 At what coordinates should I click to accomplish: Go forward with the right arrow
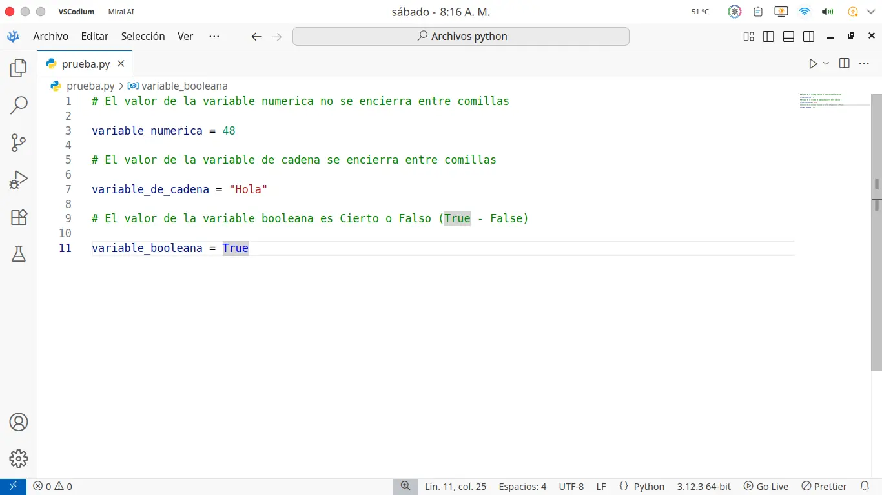pyautogui.click(x=277, y=37)
